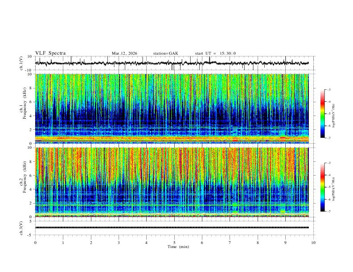The height and width of the screenshot is (272, 353).
Task: Click the '-7' tick on ch.2 color bar
Action: [328, 212]
